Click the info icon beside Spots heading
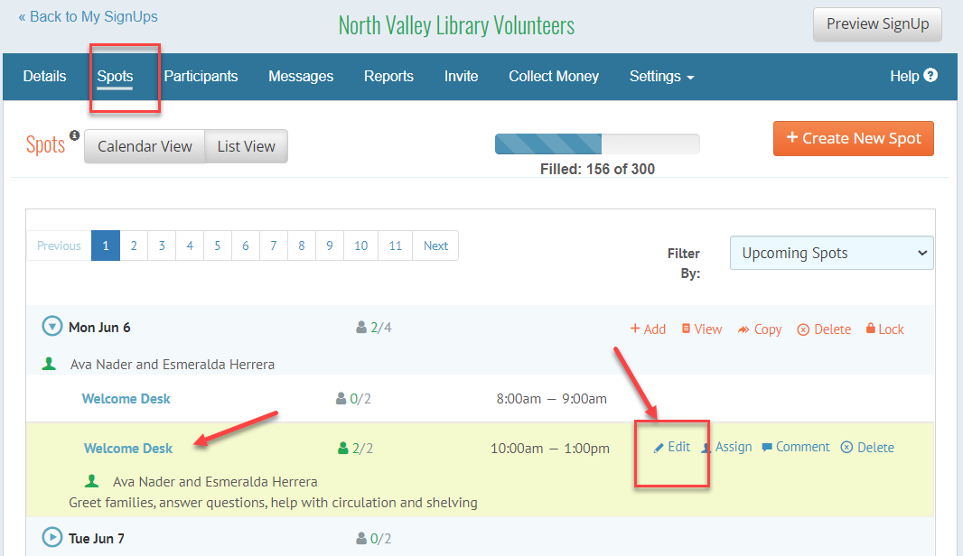The height and width of the screenshot is (556, 963). [75, 135]
